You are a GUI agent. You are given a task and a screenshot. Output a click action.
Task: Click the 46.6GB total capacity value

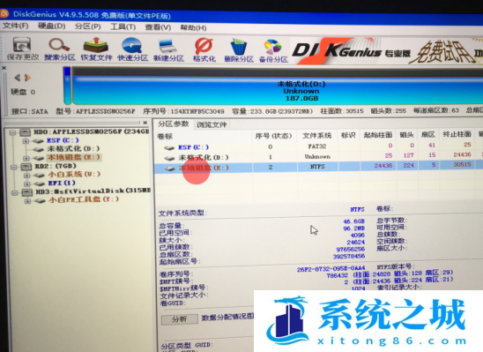(x=354, y=221)
